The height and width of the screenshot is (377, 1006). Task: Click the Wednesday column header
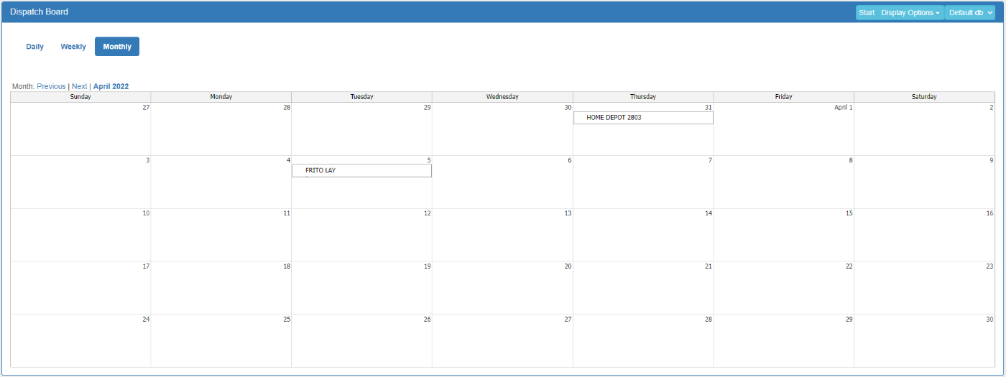pyautogui.click(x=502, y=97)
